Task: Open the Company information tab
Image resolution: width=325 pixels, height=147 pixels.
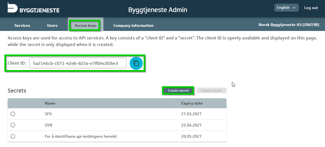Action: point(133,25)
